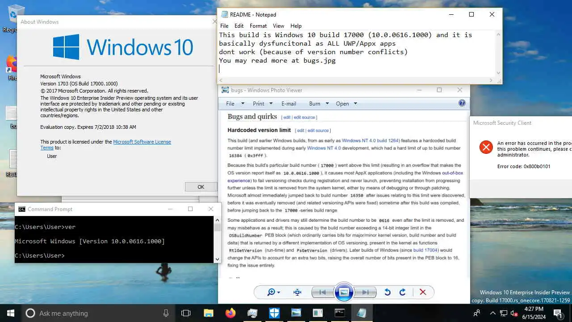Open Notepad's Edit menu
The width and height of the screenshot is (572, 322).
(x=239, y=26)
